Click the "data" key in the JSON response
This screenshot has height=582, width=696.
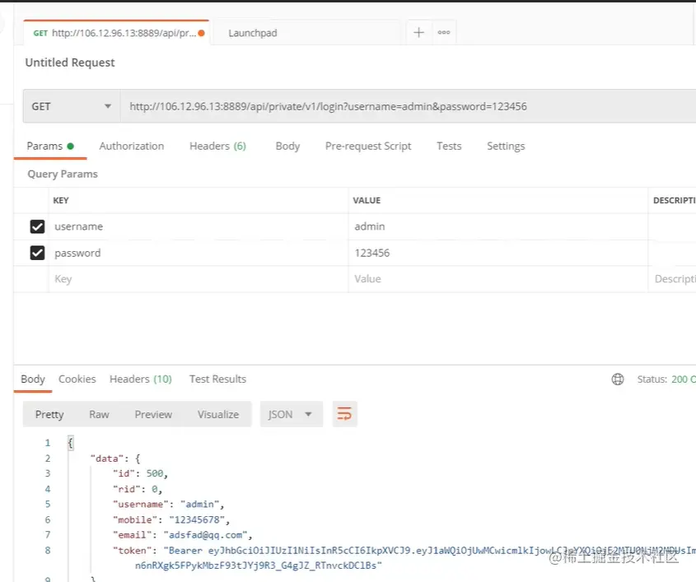(107, 459)
